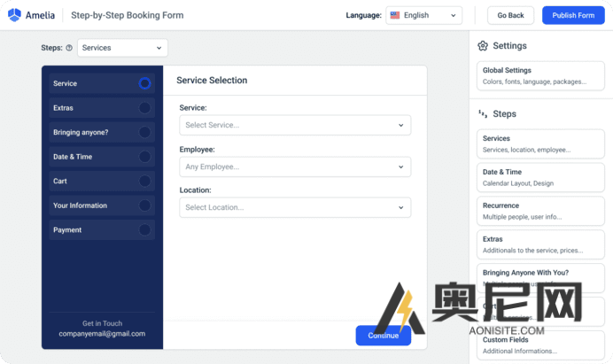
Task: Click 'Calendar Layout, Design' description text
Action: pyautogui.click(x=518, y=183)
